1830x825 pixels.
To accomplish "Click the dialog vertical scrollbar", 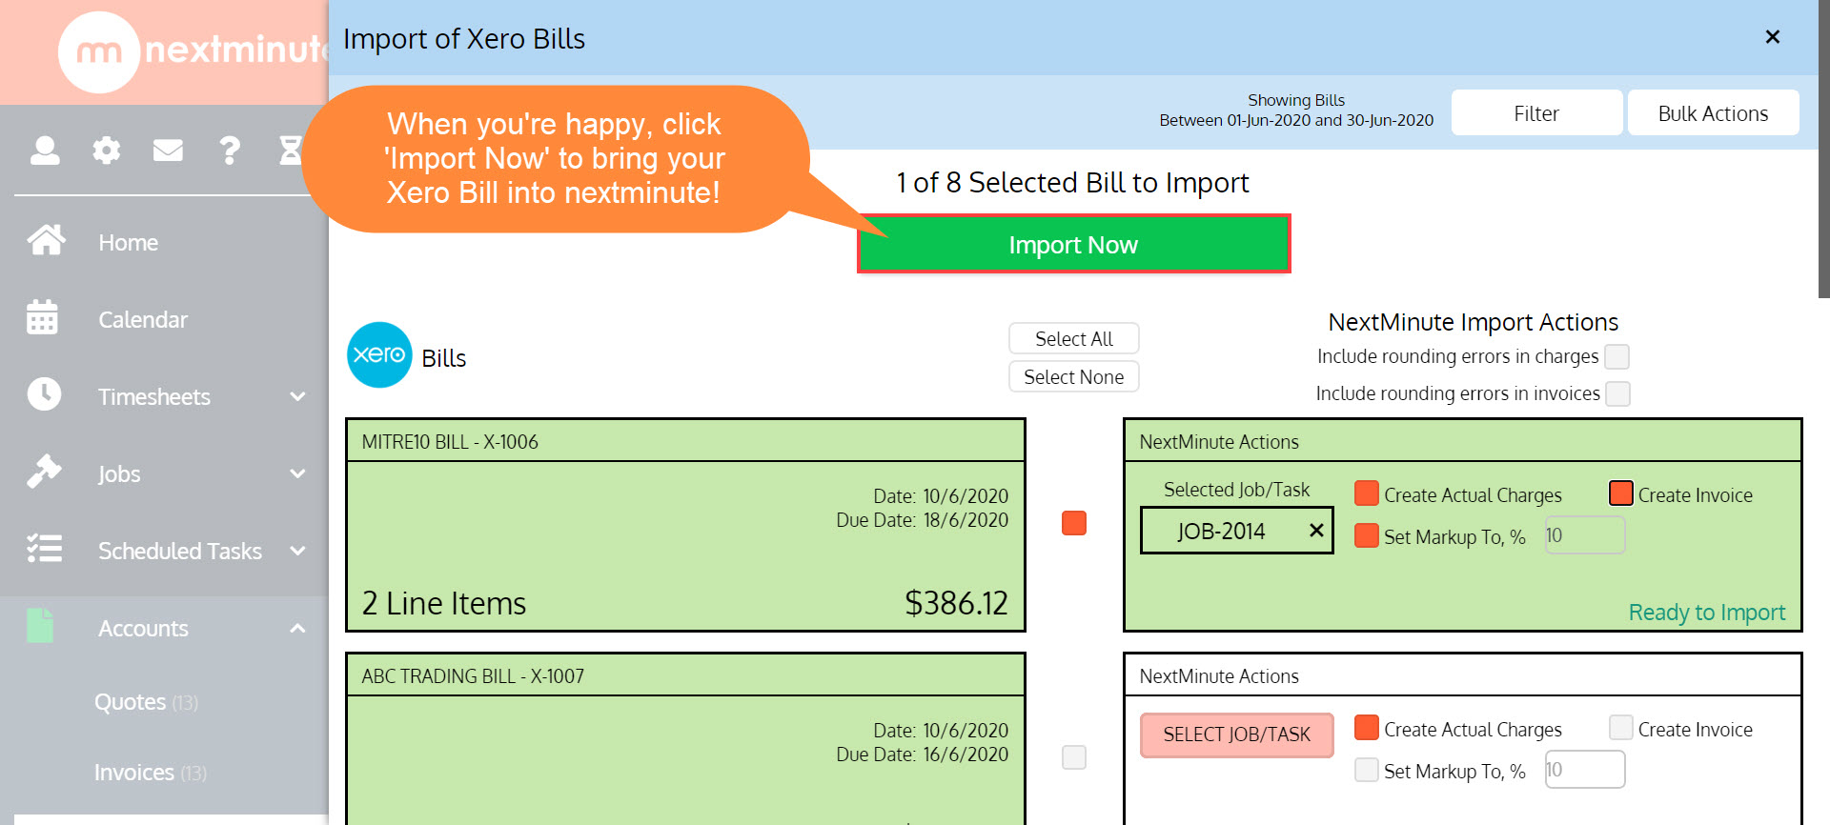I will (x=1823, y=149).
